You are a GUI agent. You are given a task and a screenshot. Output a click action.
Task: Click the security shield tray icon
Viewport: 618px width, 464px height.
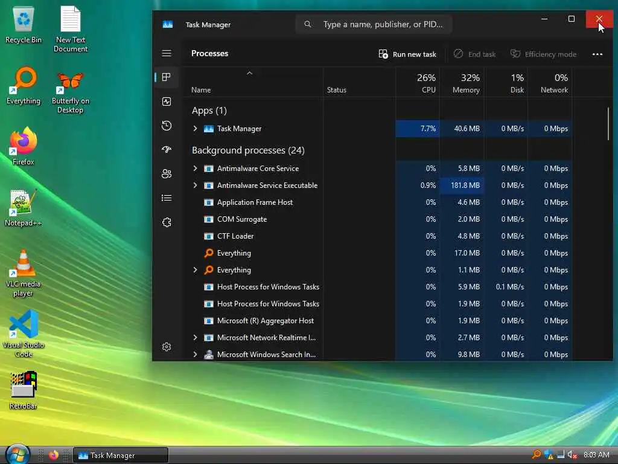[548, 454]
